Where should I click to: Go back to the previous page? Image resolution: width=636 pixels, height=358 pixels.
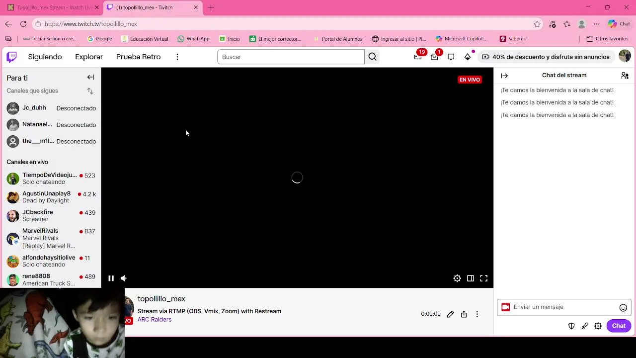pos(8,24)
